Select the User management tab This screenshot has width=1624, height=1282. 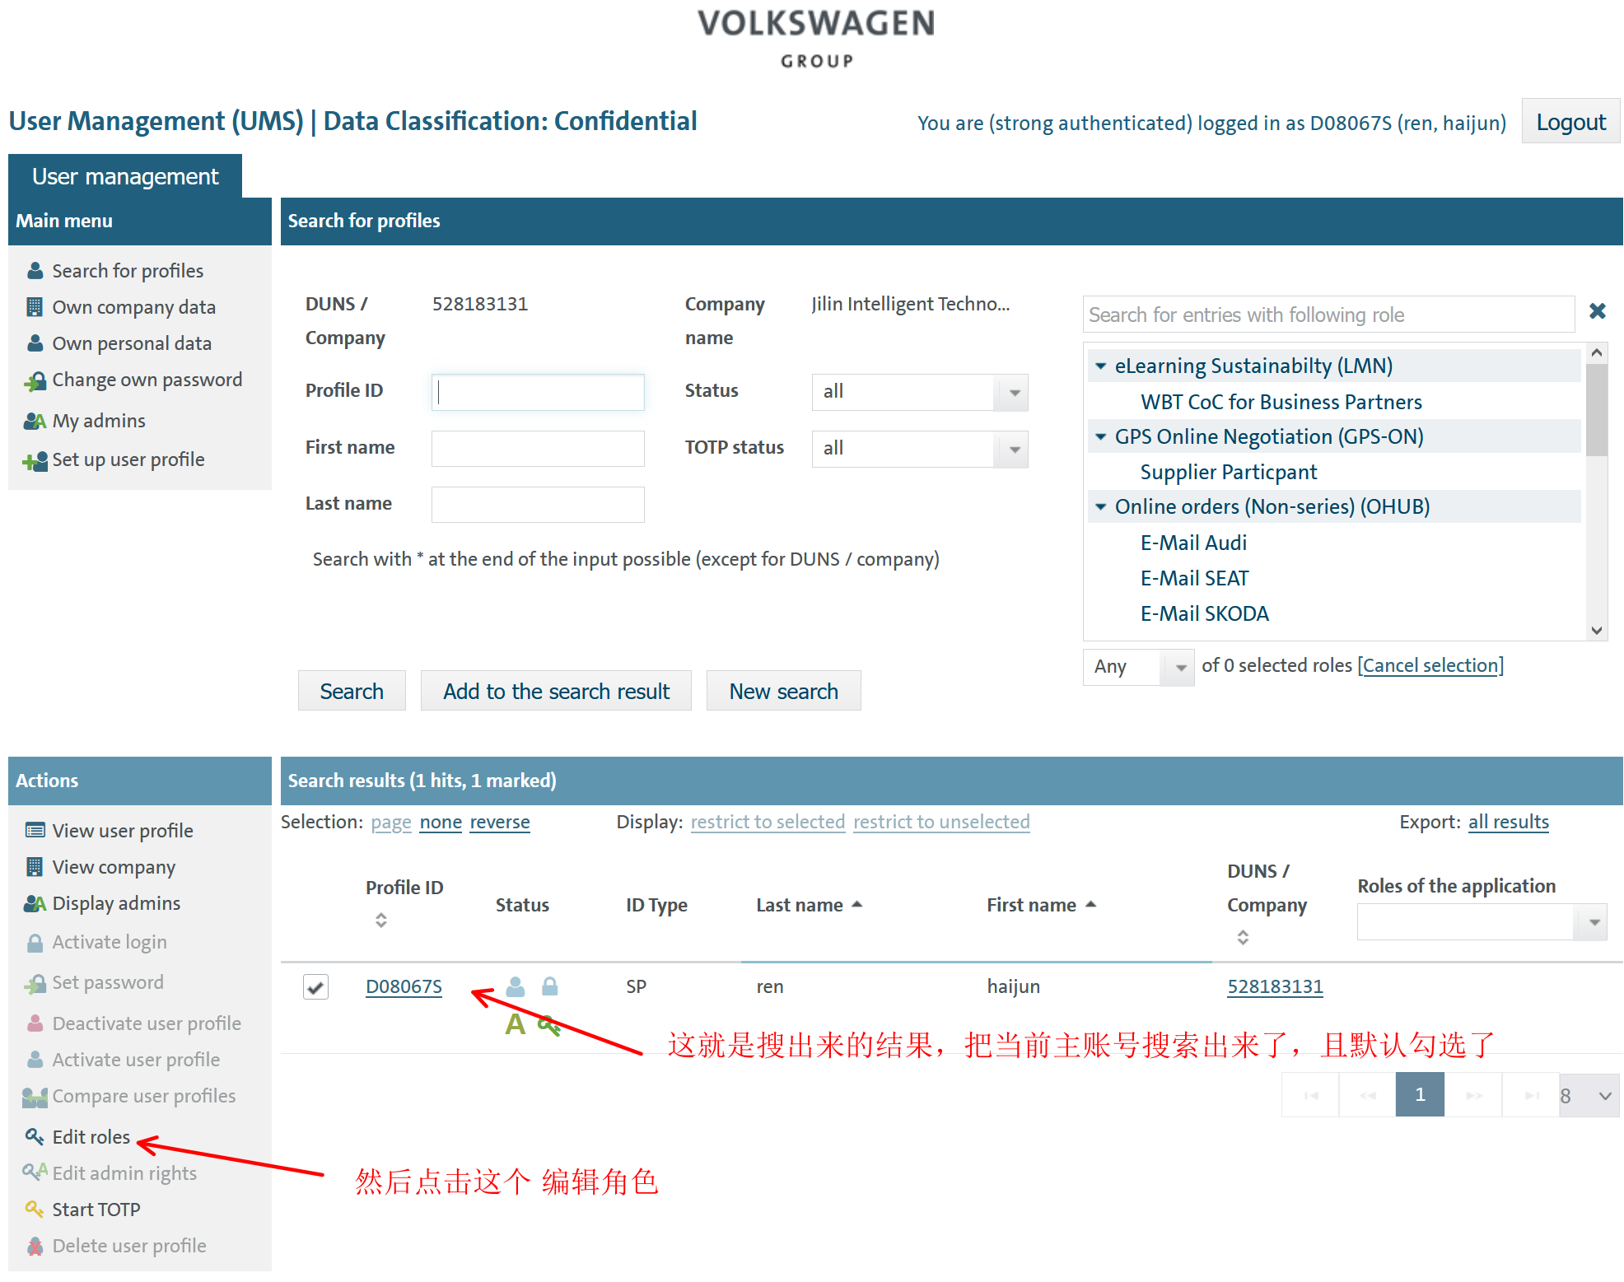125,176
